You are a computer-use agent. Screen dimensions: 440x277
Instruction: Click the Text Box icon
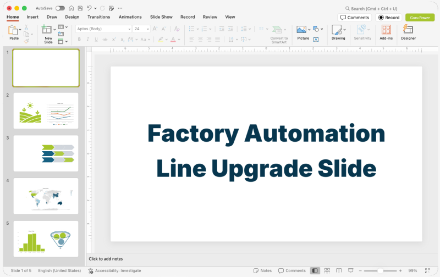316,39
